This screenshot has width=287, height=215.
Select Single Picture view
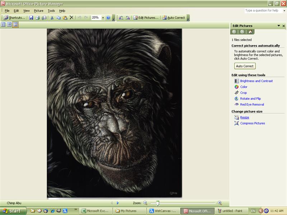pyautogui.click(x=15, y=25)
